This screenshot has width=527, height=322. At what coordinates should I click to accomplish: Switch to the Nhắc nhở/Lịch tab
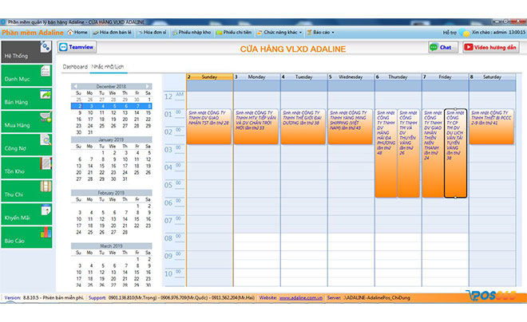pyautogui.click(x=108, y=67)
